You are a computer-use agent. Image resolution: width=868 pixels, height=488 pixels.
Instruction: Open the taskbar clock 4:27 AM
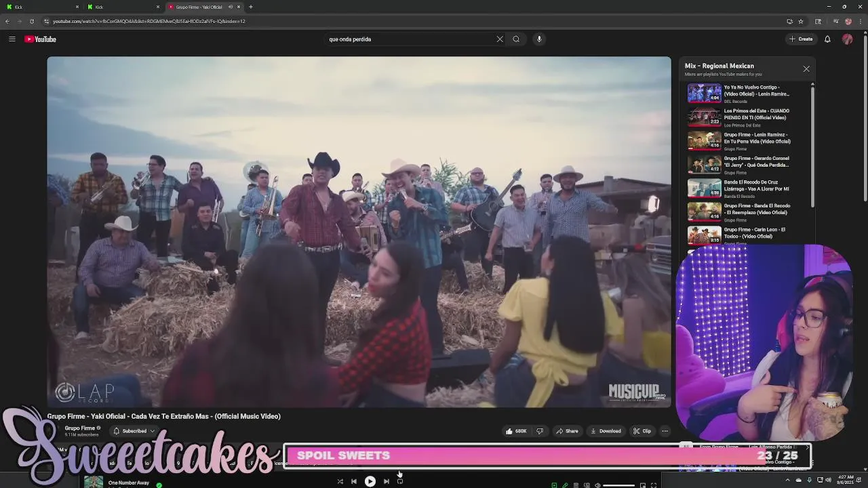[x=846, y=480]
